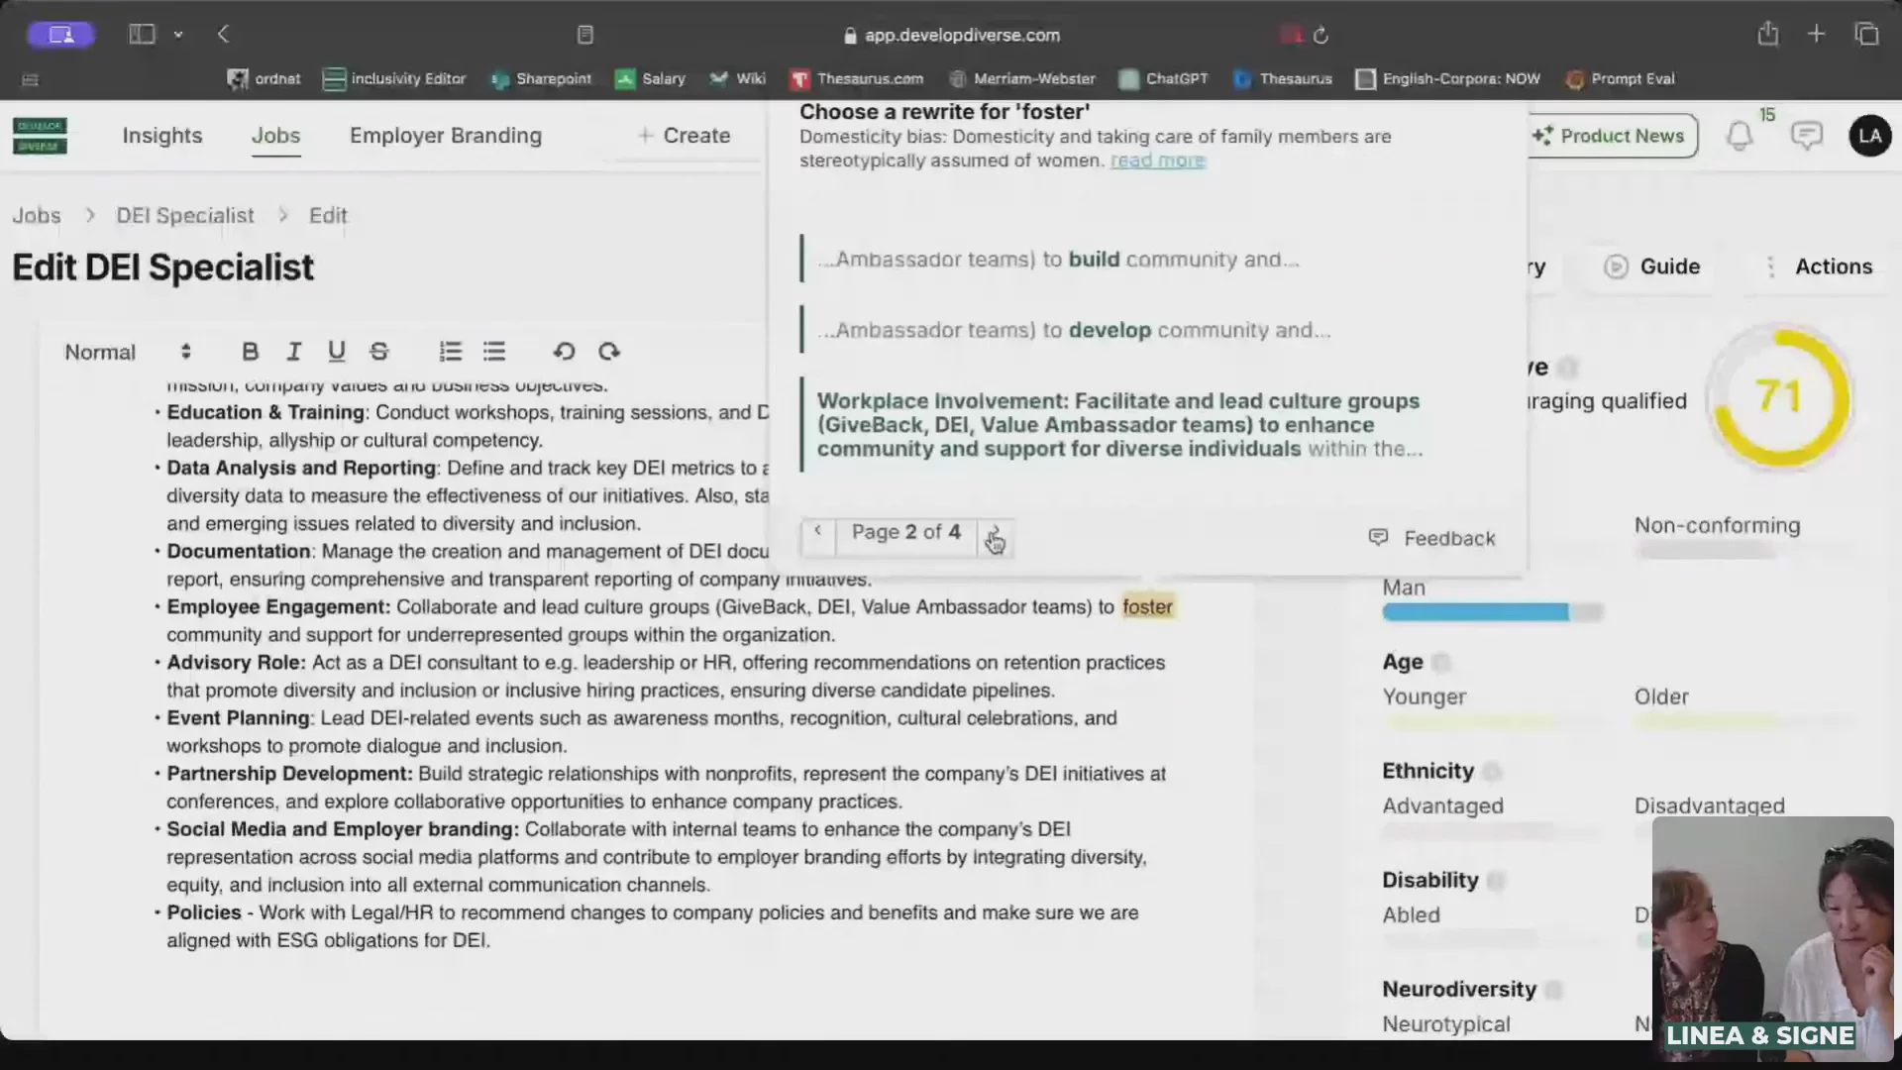Open the Employer Branding tab
The width and height of the screenshot is (1902, 1070).
coord(446,136)
